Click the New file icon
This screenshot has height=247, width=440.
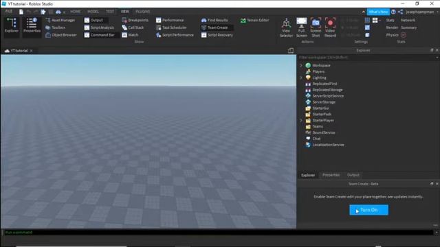click(x=21, y=12)
